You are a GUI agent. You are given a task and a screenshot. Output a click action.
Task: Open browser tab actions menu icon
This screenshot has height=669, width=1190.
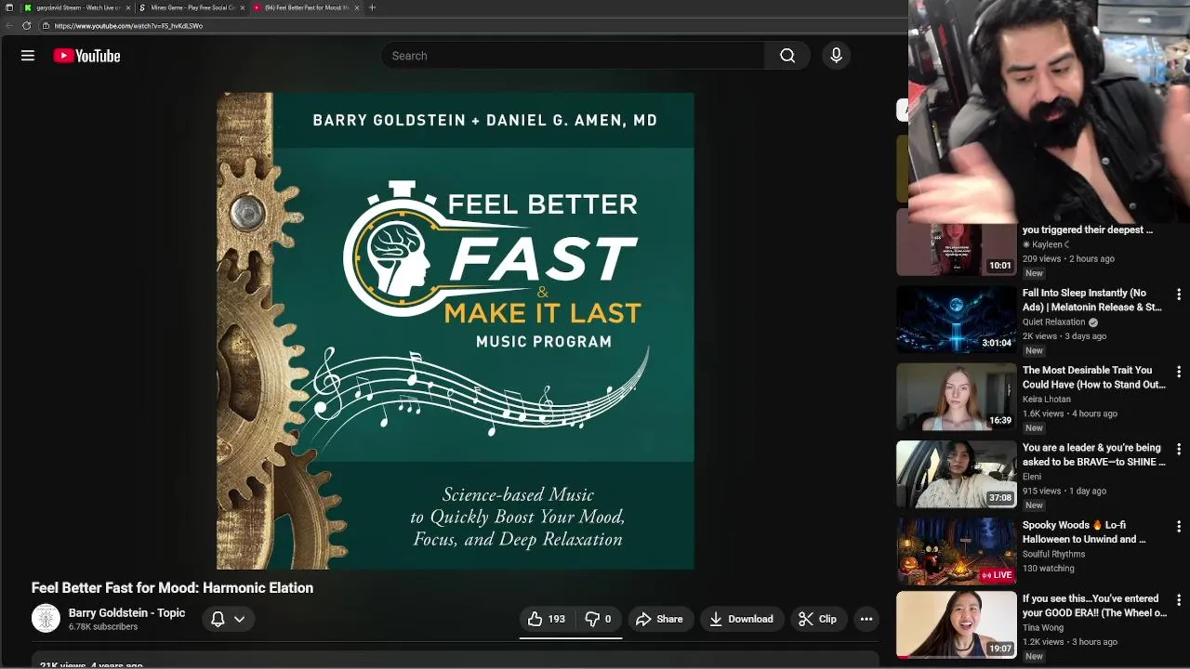pos(9,7)
